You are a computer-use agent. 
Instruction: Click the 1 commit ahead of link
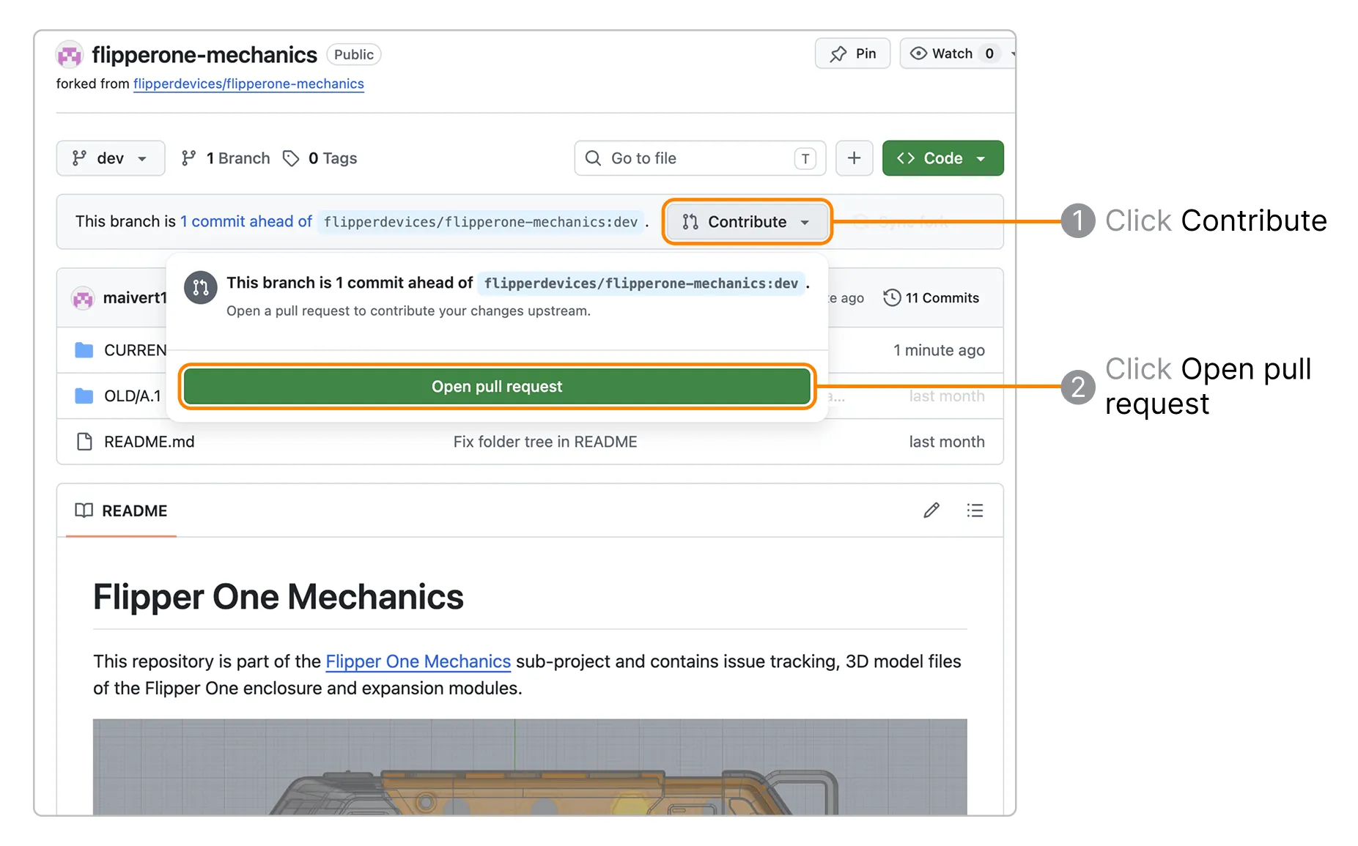(246, 221)
